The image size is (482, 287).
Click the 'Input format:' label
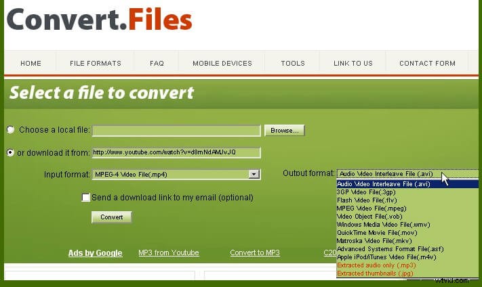66,175
